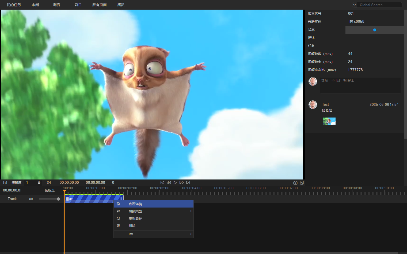407x254 pixels.
Task: Click the empty 描述 description field
Action: coord(375,38)
